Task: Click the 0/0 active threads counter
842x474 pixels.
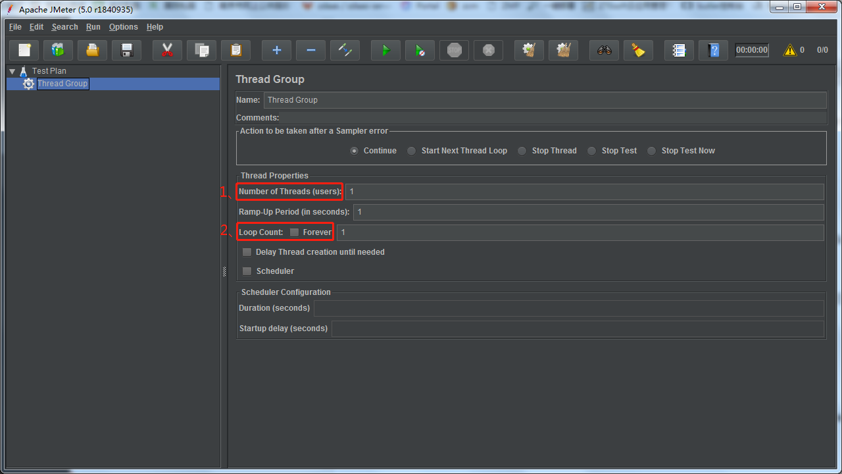Action: tap(822, 50)
